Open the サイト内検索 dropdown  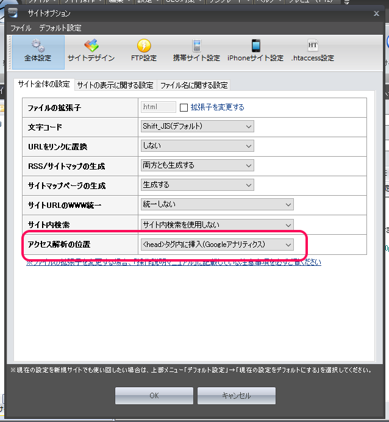217,224
